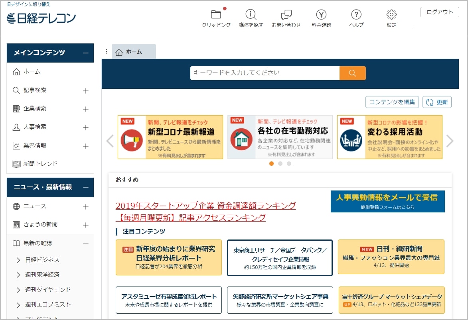
Task: Click the megaphone icon on 新型コロナ最新報道 banner
Action: click(132, 140)
